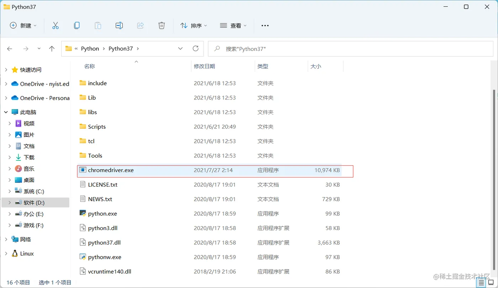This screenshot has width=498, height=288.
Task: Click the Scripts folder icon
Action: 83,126
